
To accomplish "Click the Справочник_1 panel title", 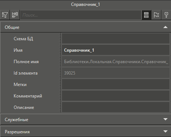I will click(85, 4).
